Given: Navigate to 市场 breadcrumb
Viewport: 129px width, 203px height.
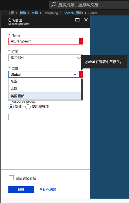Looking at the screenshot, I should (x=35, y=13).
